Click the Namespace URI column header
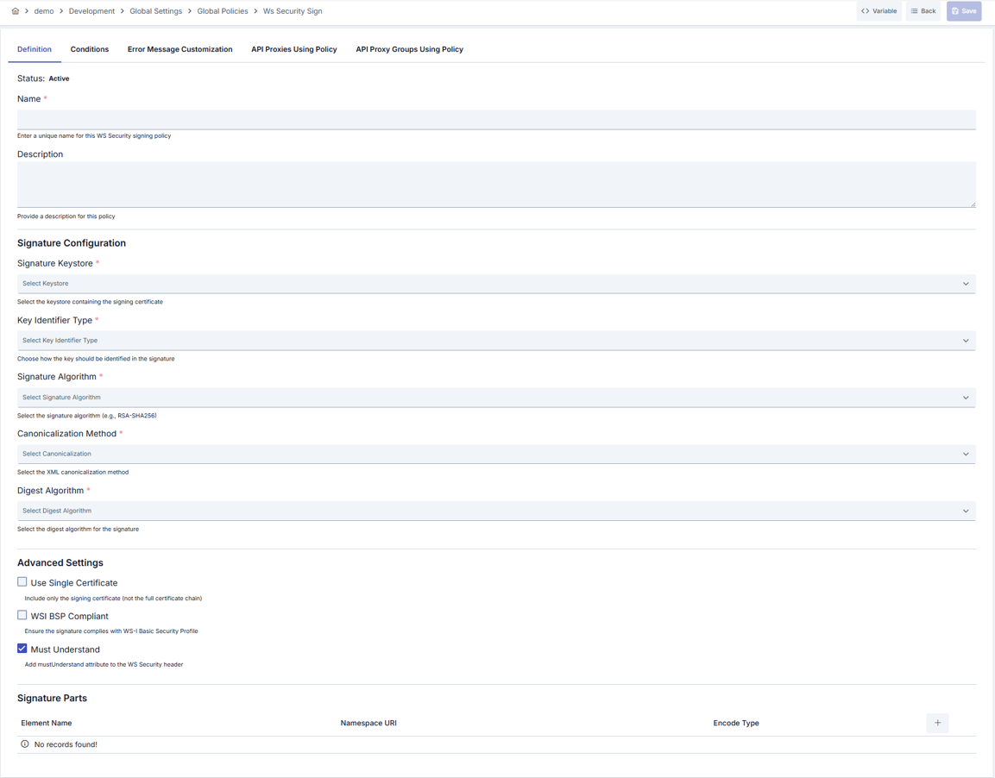Viewport: 995px width, 778px height. (x=368, y=723)
